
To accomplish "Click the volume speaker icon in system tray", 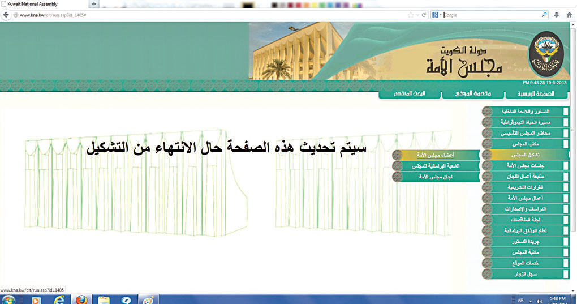I will tap(539, 299).
